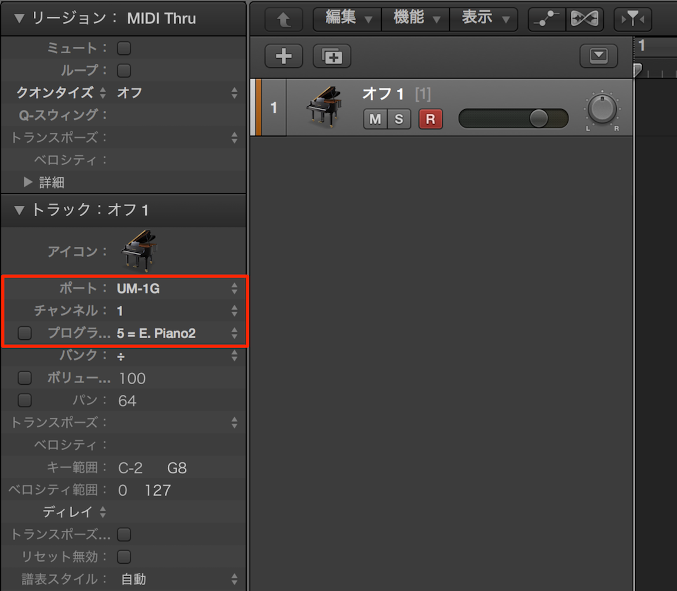677x591 pixels.
Task: Click the duplicate track button
Action: (332, 56)
